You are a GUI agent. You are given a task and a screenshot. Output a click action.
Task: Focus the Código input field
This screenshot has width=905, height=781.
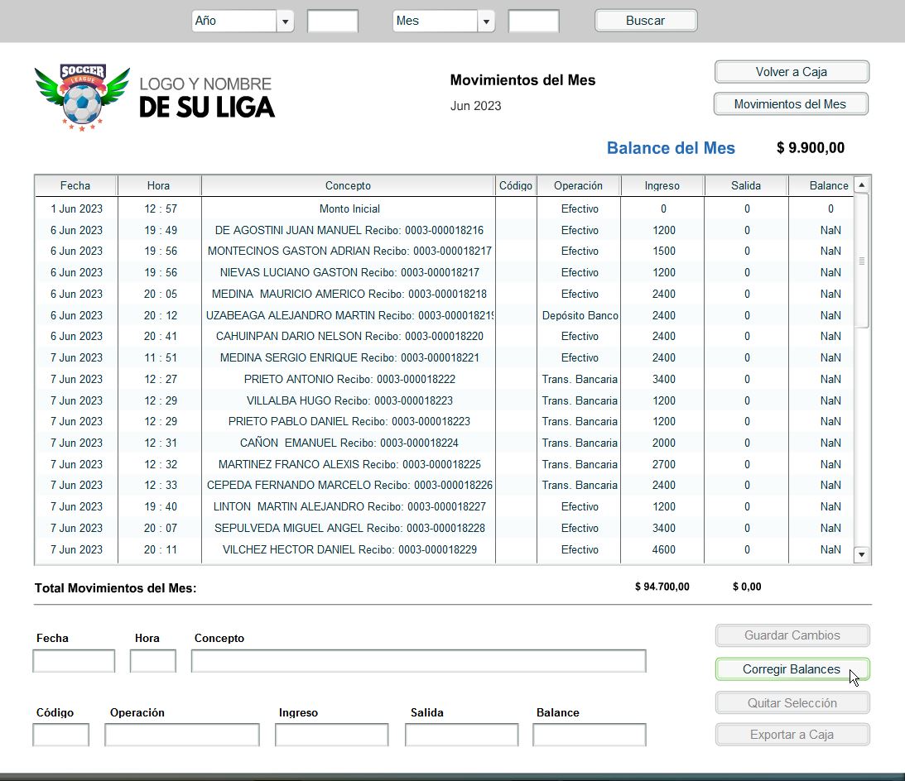61,735
